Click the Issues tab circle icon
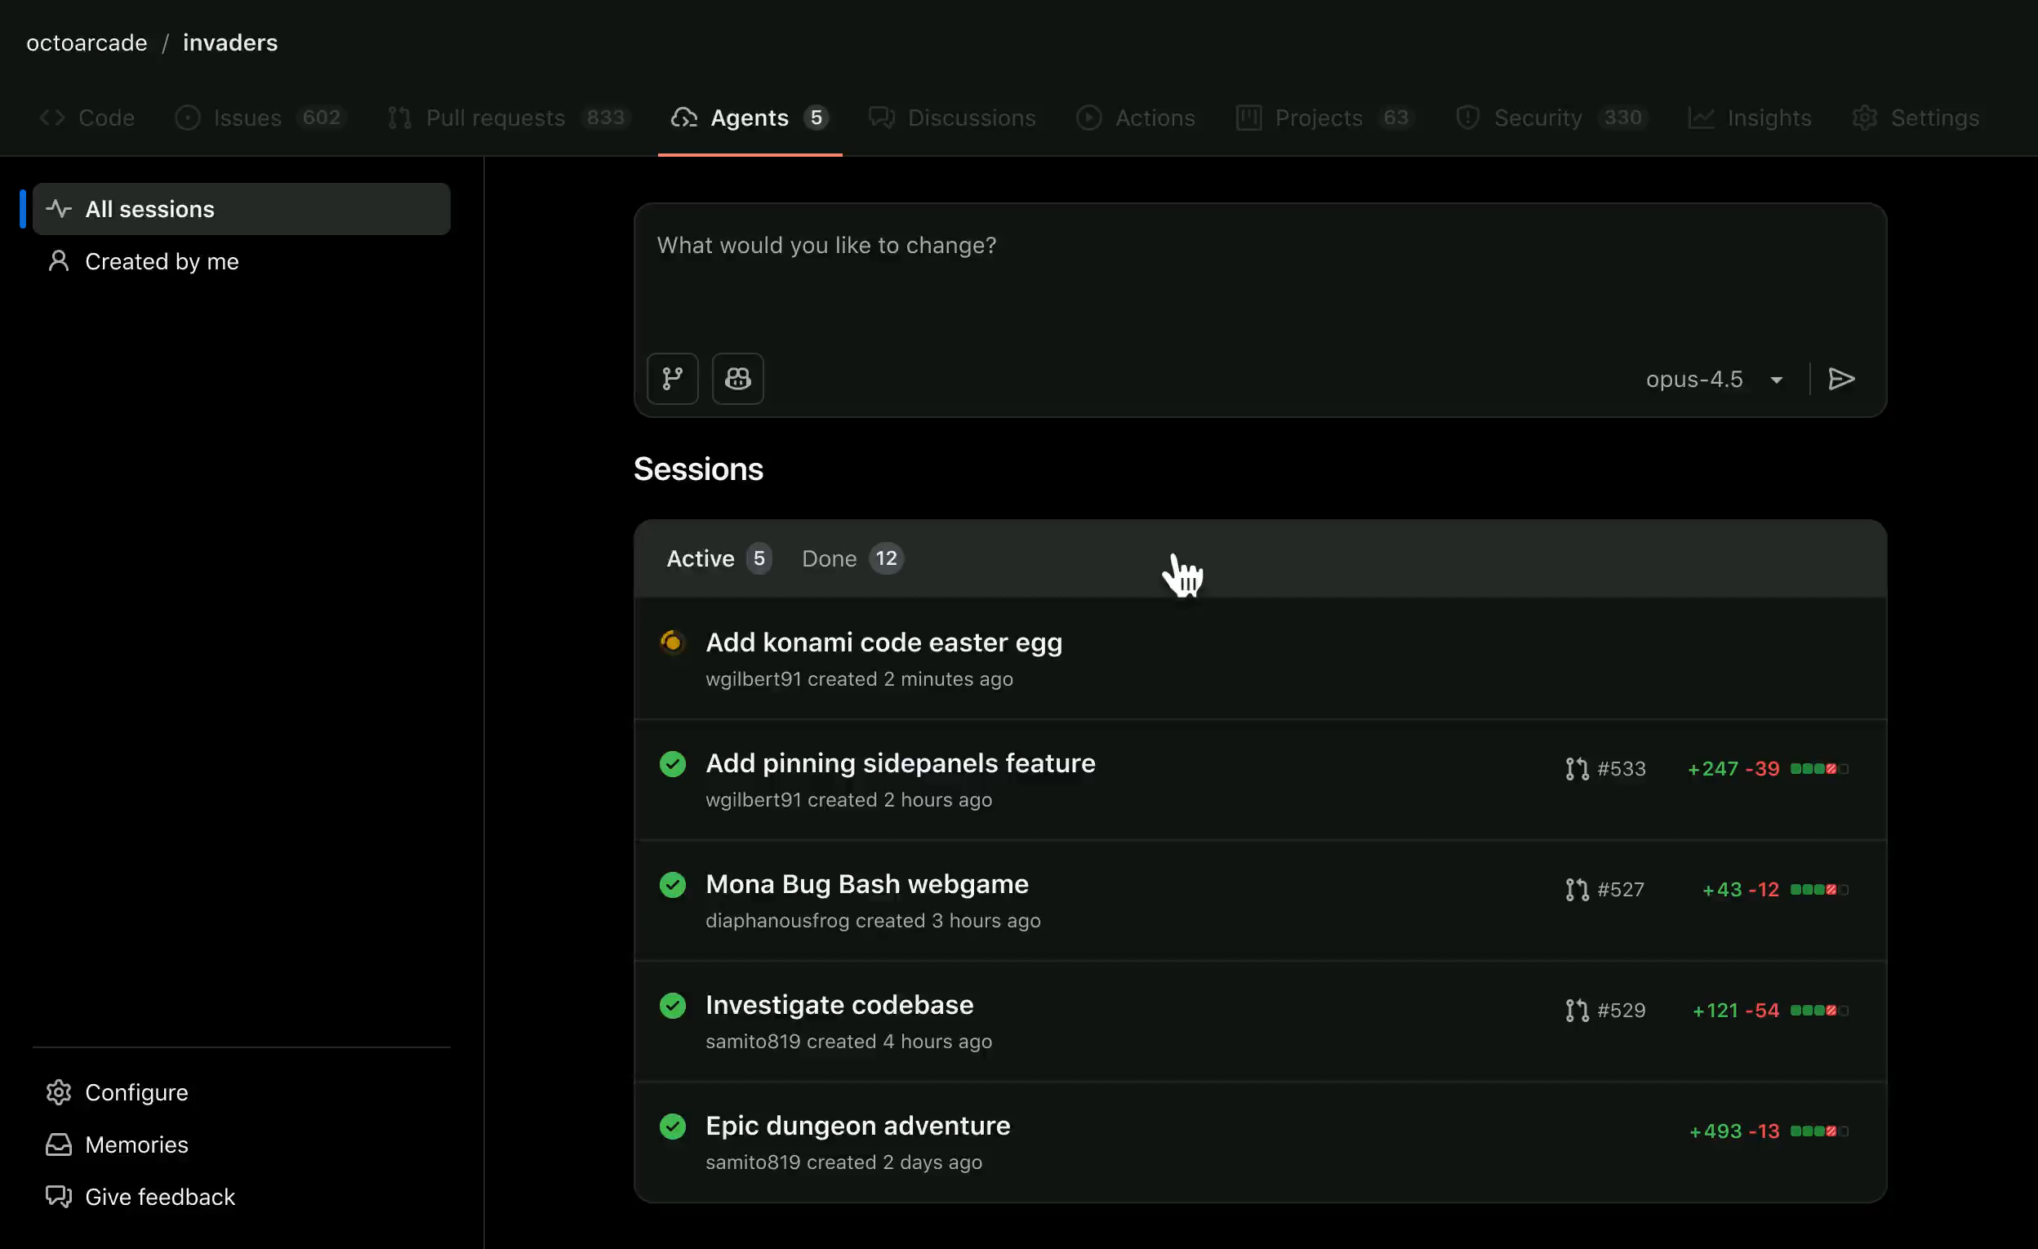The height and width of the screenshot is (1249, 2038). click(188, 118)
